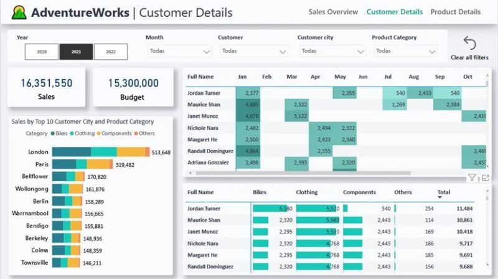Viewport: 498px width, 279px height.
Task: Open the Product Category dropdown
Action: tap(403, 51)
